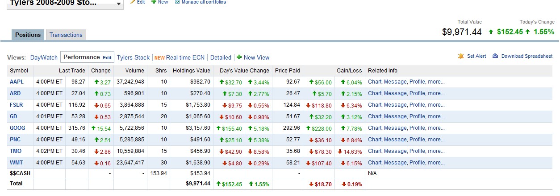Click the Volume column header
This screenshot has height=196, width=560.
click(134, 71)
